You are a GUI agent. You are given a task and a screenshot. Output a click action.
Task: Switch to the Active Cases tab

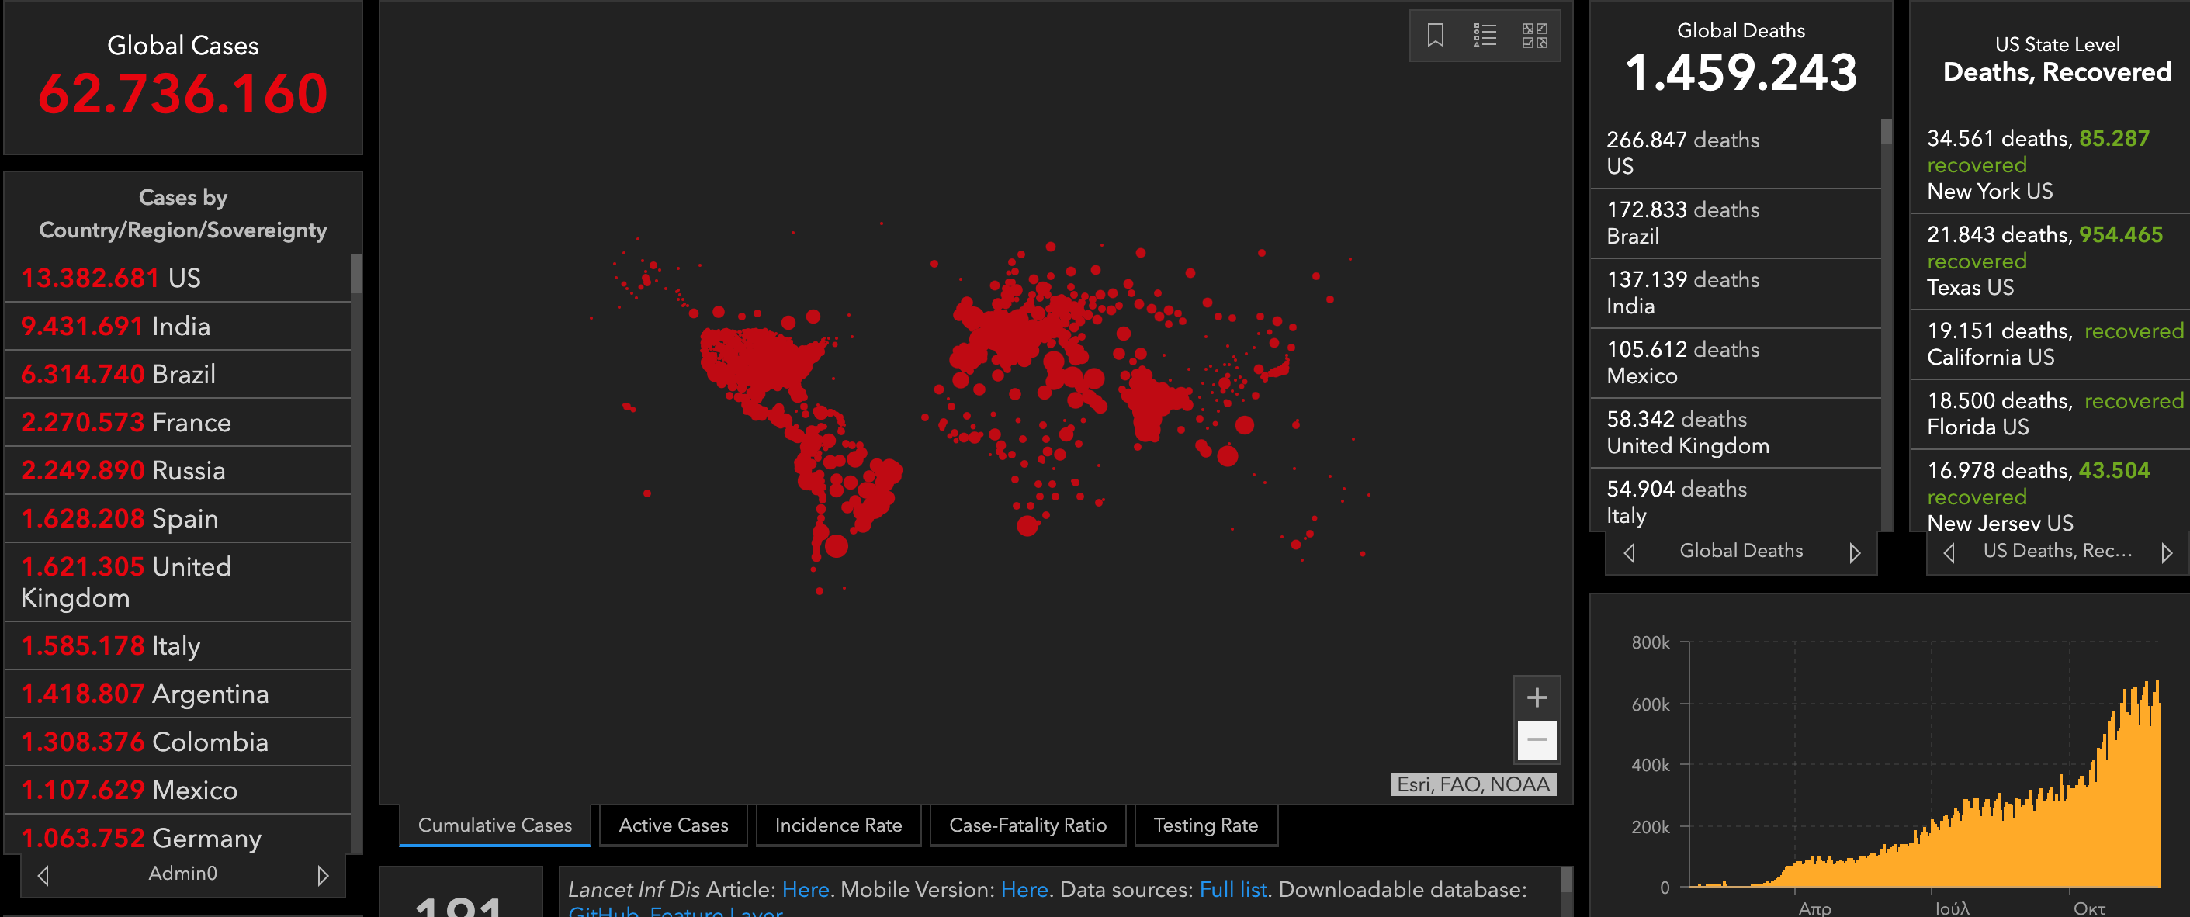tap(674, 825)
